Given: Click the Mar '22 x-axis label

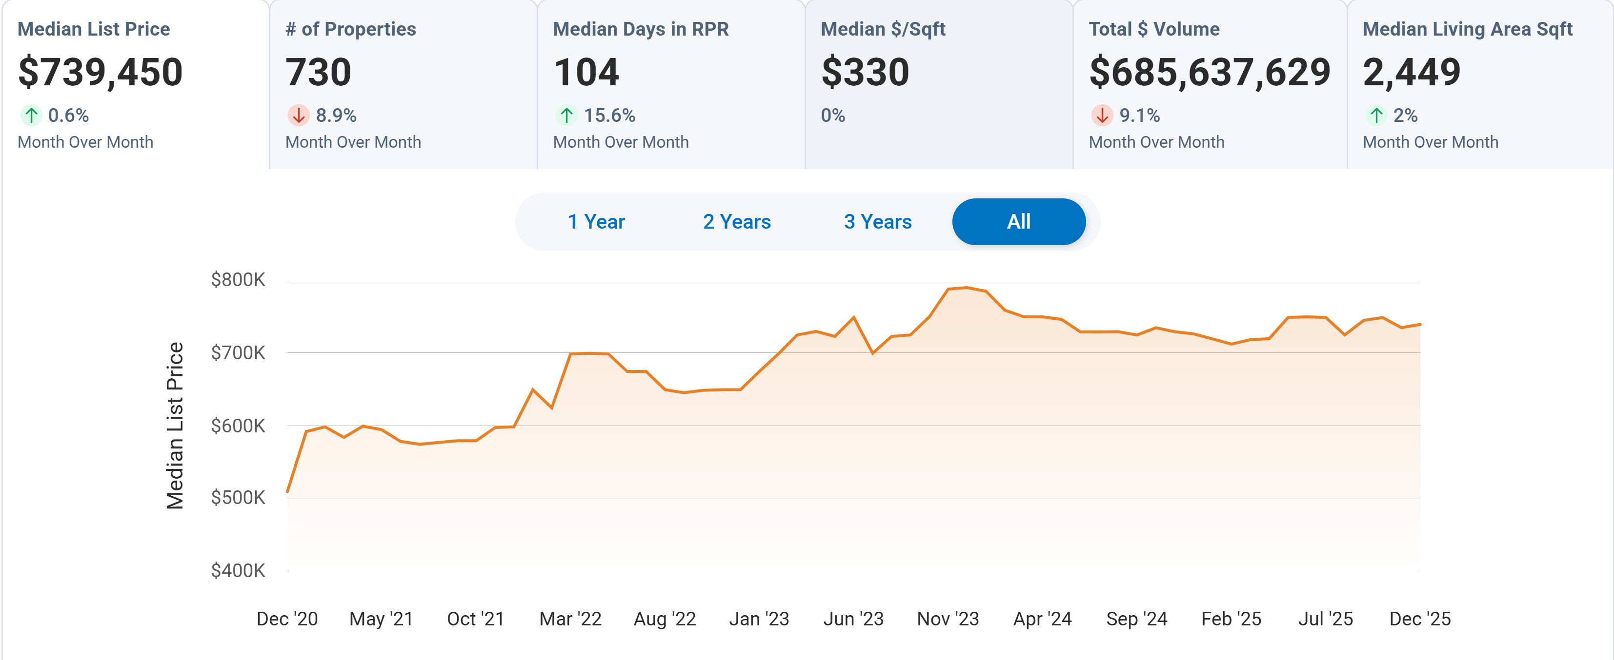Looking at the screenshot, I should coord(570,619).
